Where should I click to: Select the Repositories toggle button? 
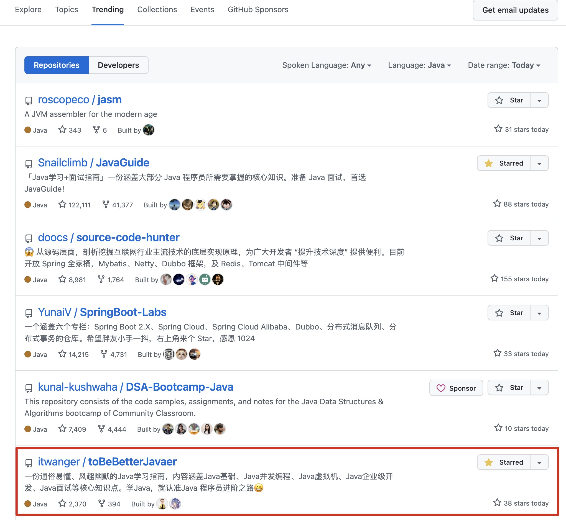[57, 65]
